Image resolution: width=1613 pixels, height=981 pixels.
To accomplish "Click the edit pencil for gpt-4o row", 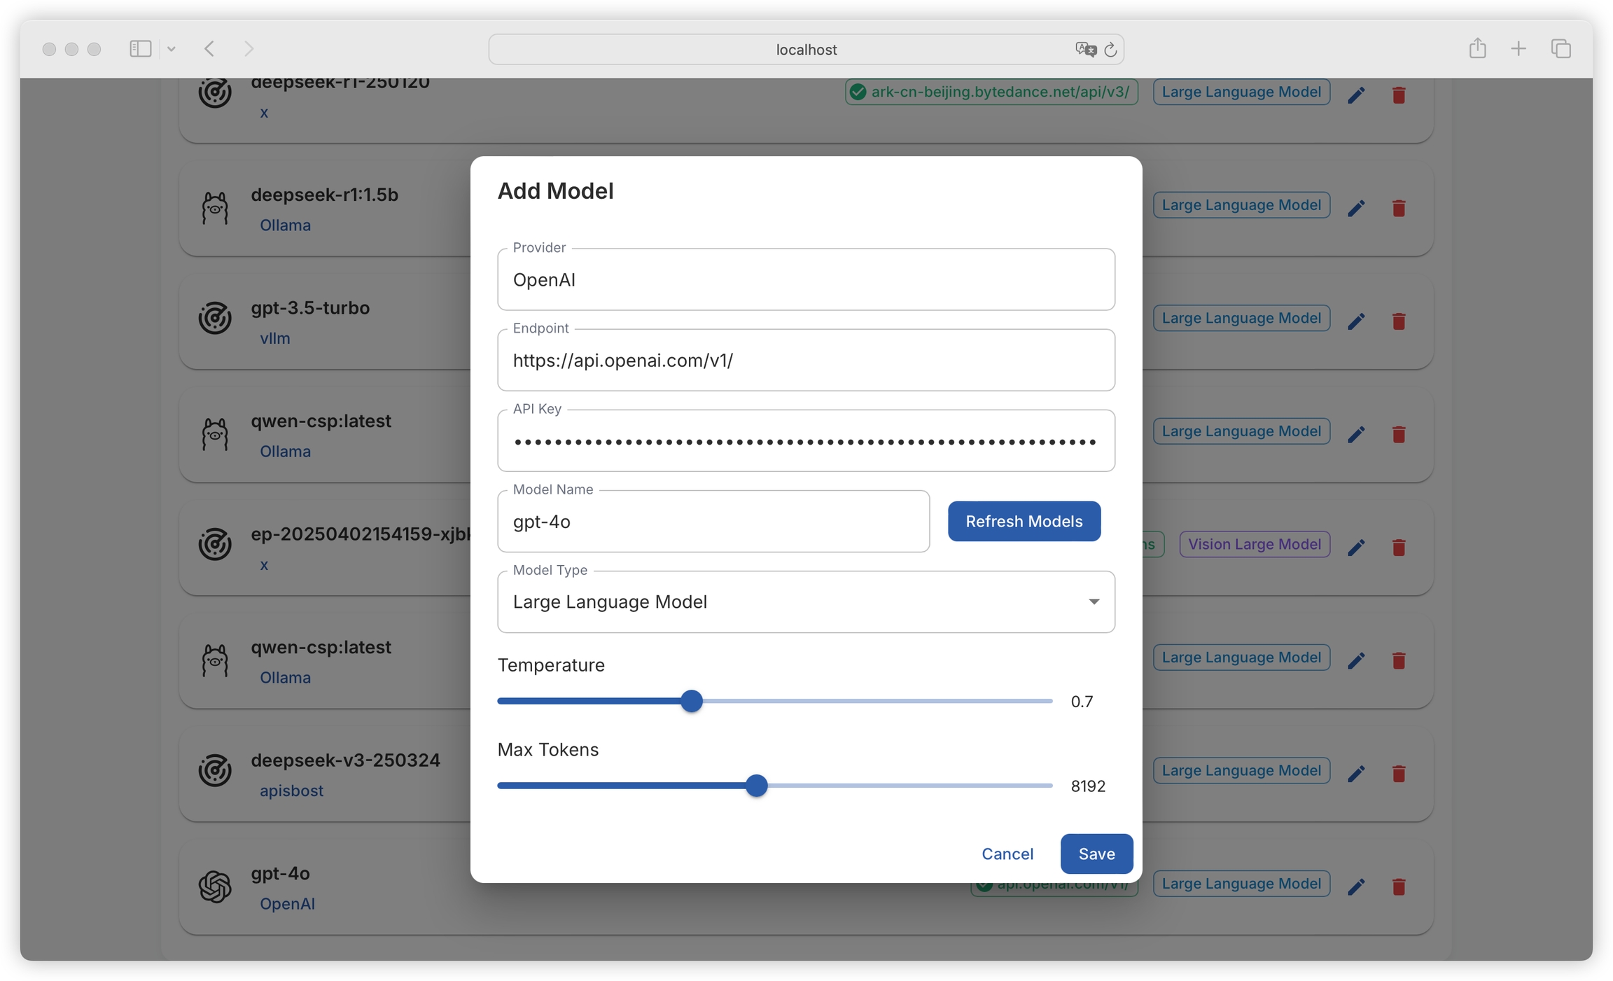I will [1356, 886].
